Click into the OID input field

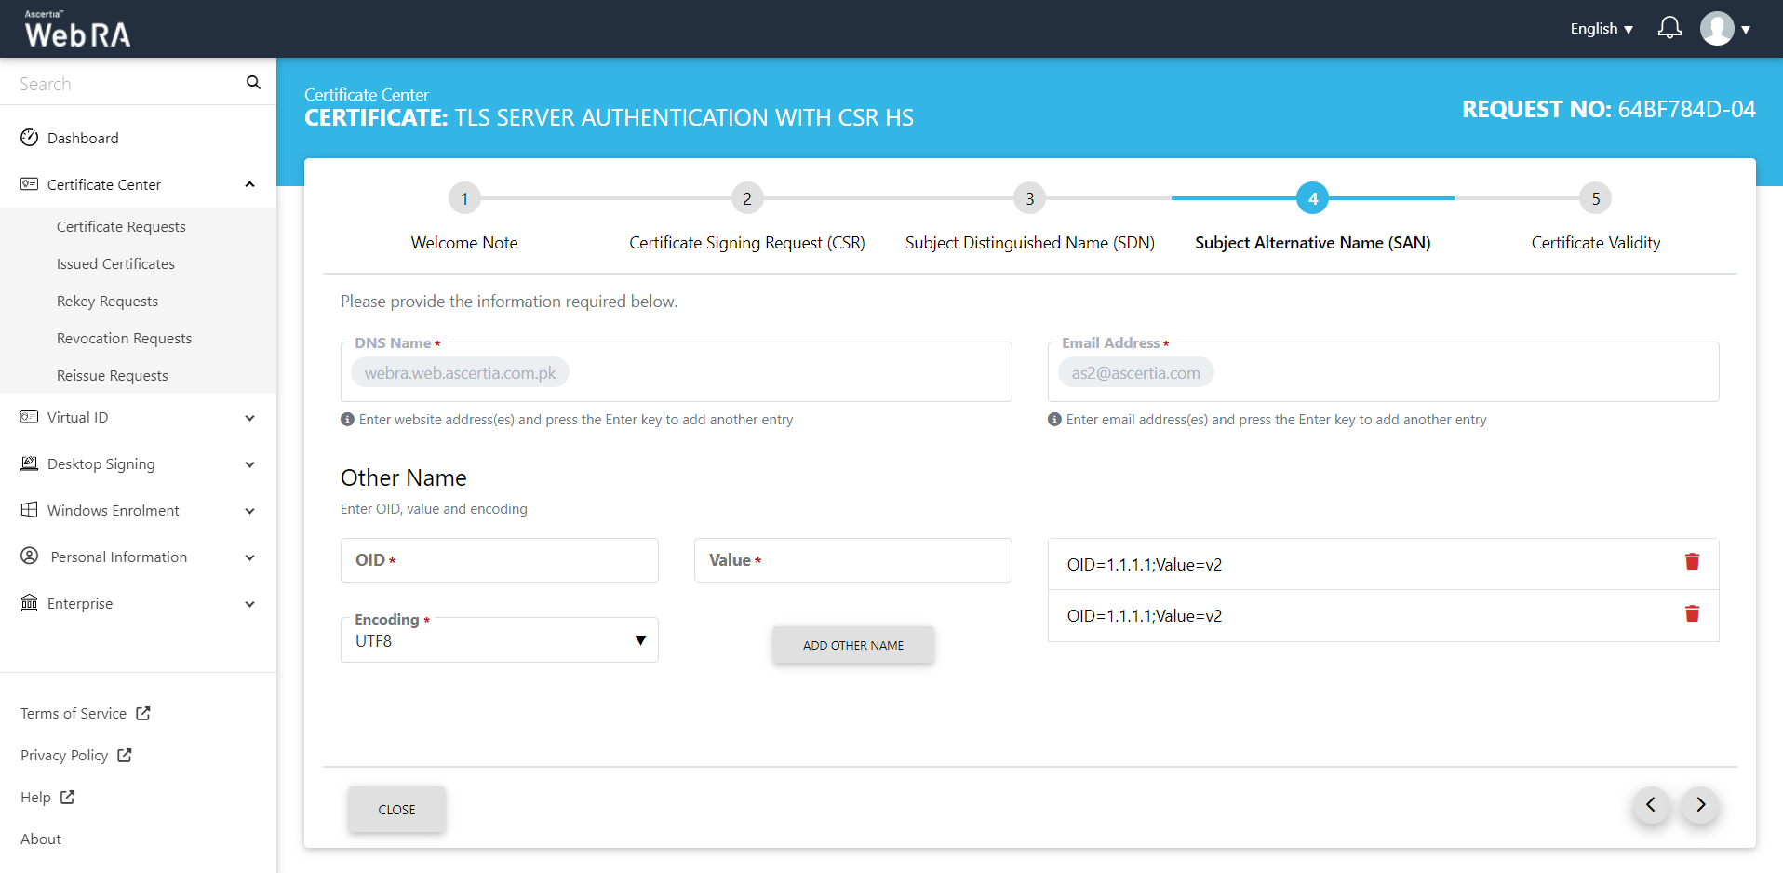pos(500,560)
